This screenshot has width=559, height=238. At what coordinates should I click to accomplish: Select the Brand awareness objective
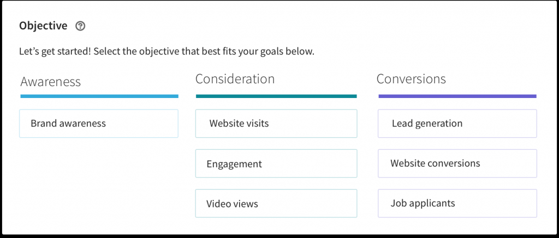click(x=99, y=124)
